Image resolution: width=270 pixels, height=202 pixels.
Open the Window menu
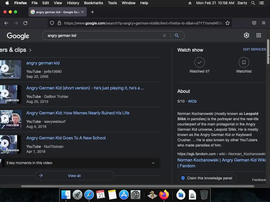pyautogui.click(x=128, y=3)
